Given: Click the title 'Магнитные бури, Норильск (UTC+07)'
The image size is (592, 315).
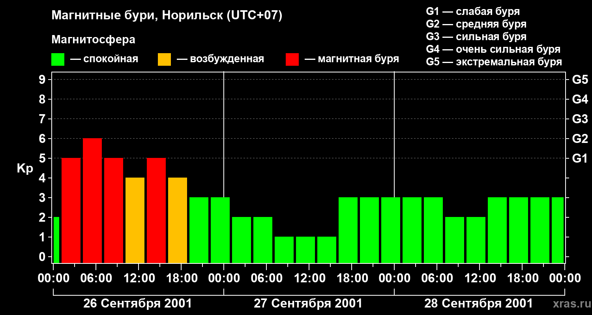Looking at the screenshot, I should 167,16.
